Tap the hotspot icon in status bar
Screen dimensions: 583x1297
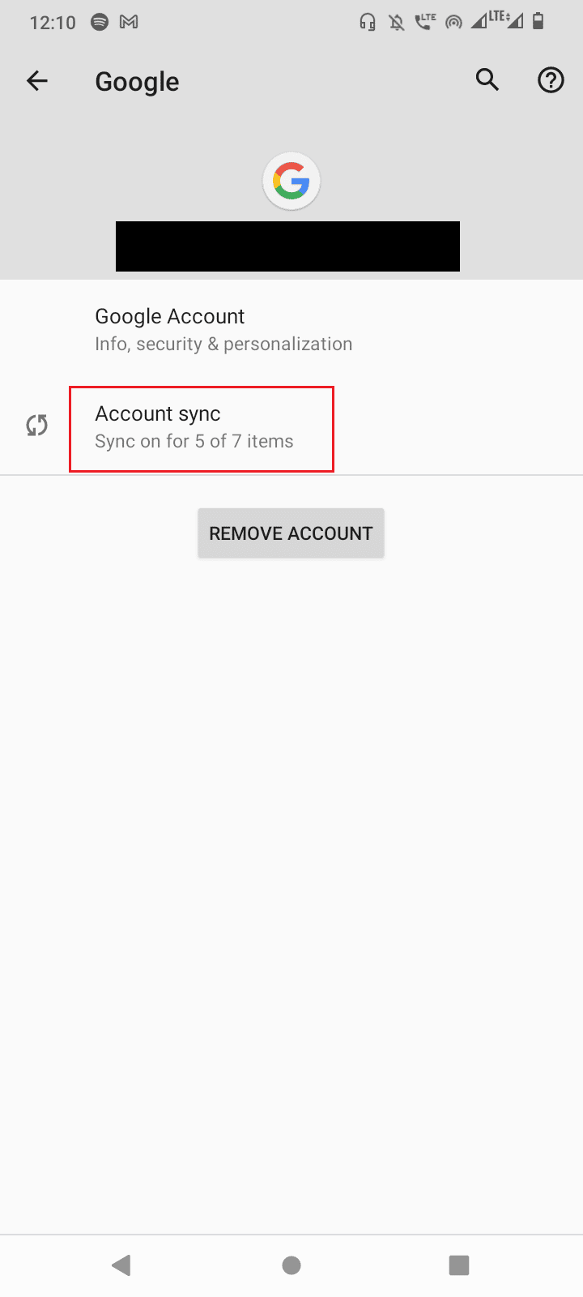click(x=454, y=23)
